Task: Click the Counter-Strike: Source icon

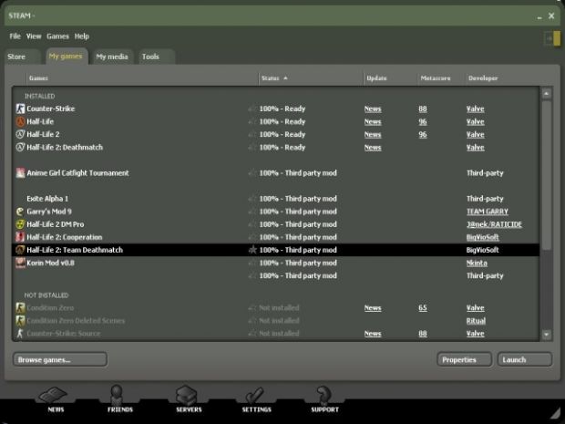Action: [x=20, y=333]
